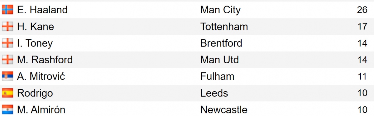Click the England flag beside I. Toney

(x=7, y=43)
